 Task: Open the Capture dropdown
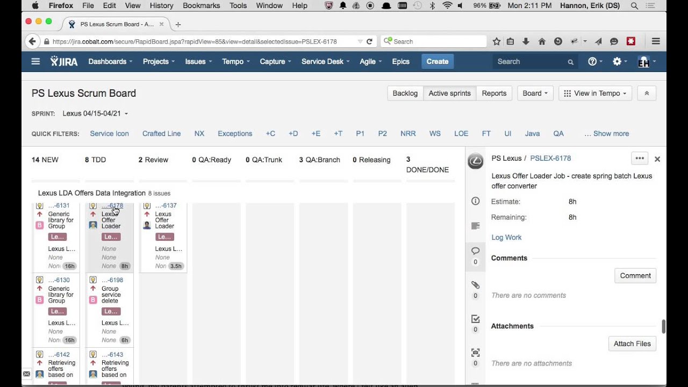pyautogui.click(x=276, y=61)
